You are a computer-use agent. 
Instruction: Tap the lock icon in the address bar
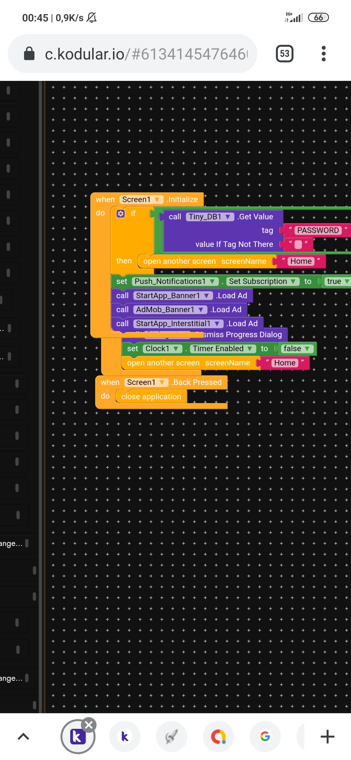[x=29, y=54]
